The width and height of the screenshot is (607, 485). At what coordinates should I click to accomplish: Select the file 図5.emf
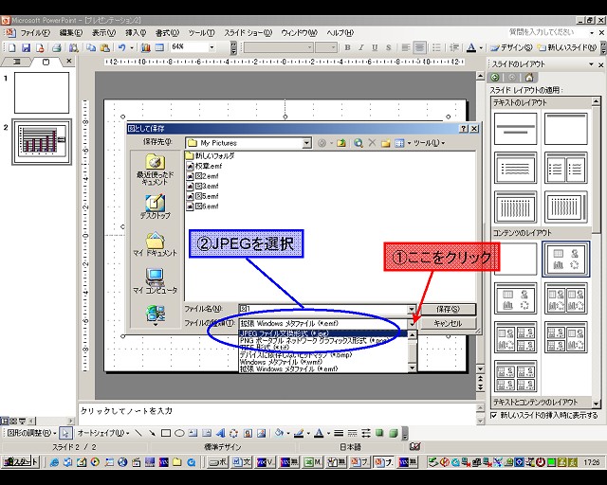click(202, 196)
